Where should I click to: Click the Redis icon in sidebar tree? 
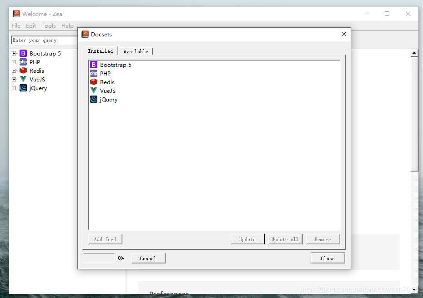coord(23,71)
